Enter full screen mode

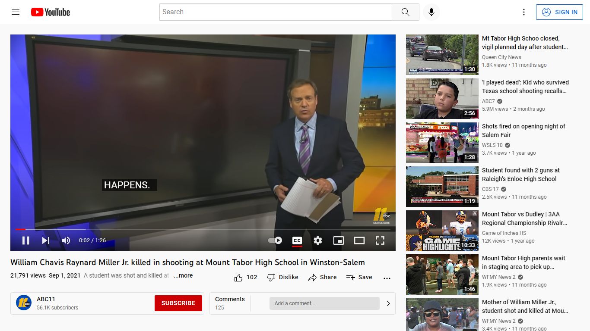point(380,240)
